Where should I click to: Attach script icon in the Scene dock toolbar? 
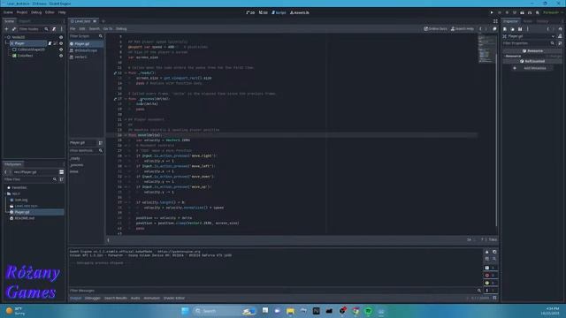tap(54, 29)
